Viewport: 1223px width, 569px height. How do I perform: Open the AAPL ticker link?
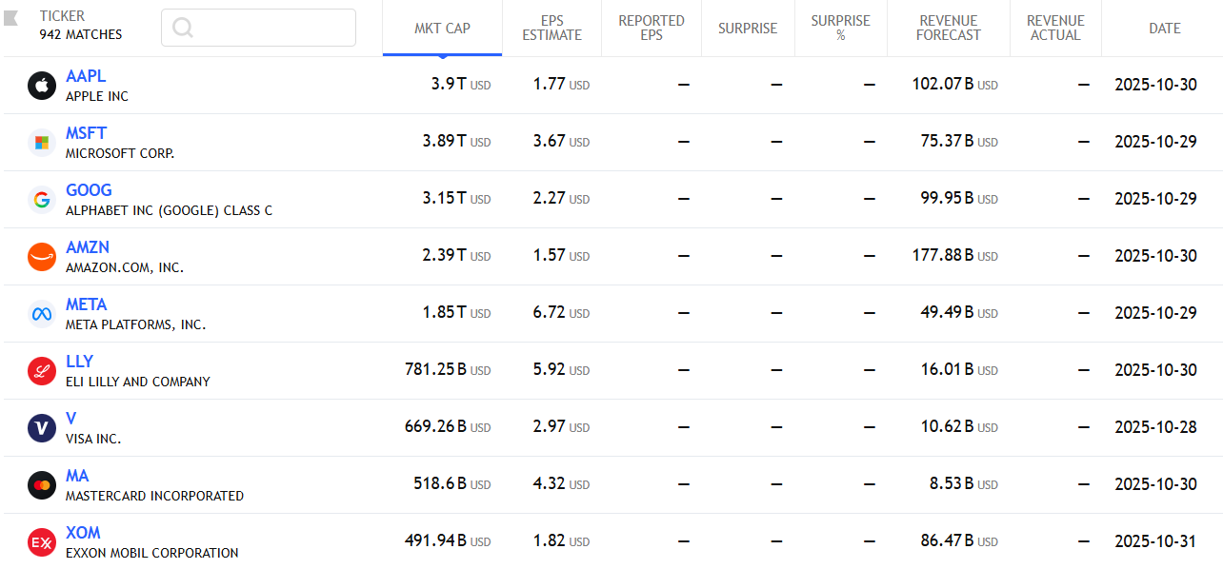point(86,76)
